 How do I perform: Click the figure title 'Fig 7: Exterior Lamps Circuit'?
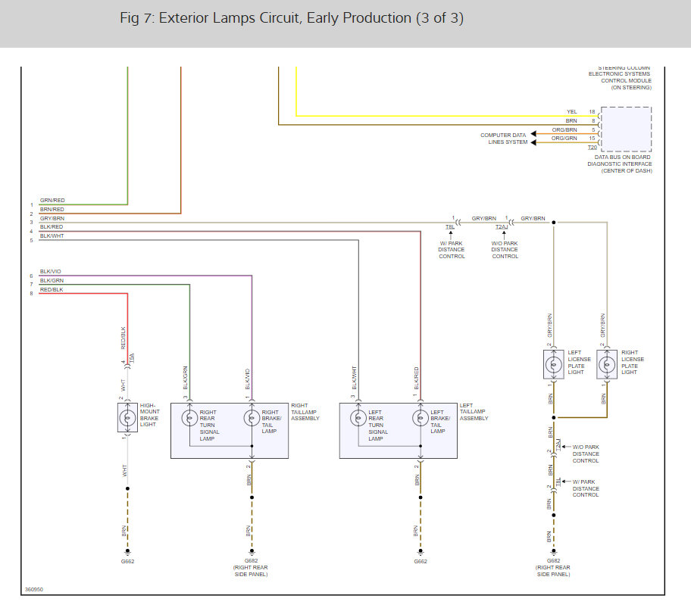291,18
